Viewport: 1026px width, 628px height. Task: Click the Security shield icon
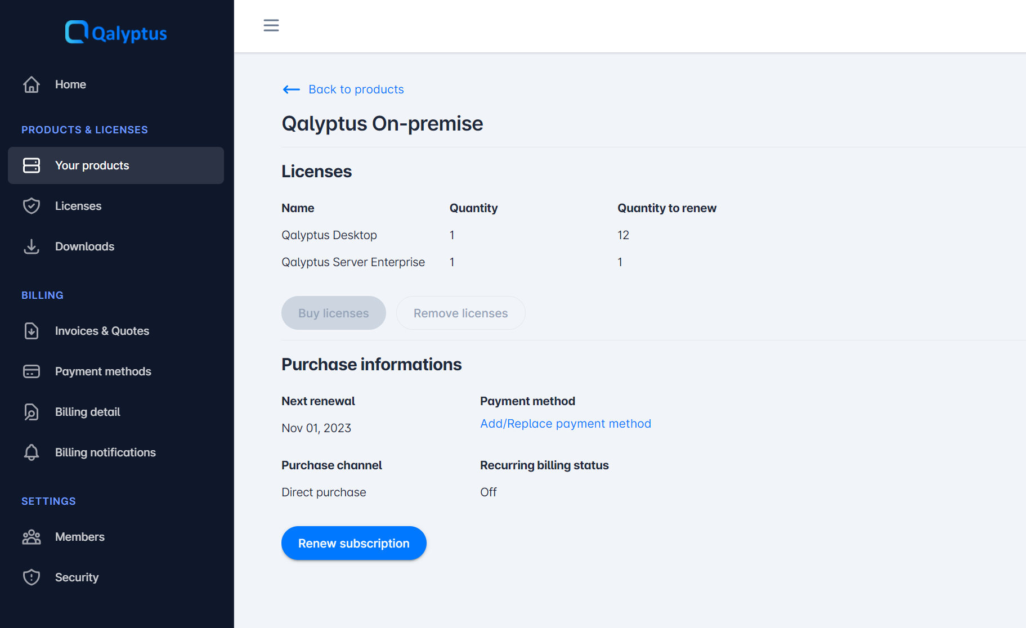(x=32, y=577)
